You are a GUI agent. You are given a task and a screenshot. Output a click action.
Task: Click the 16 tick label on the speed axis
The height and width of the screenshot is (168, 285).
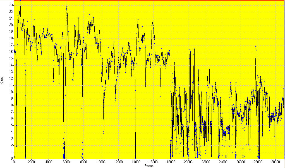pos(11,52)
